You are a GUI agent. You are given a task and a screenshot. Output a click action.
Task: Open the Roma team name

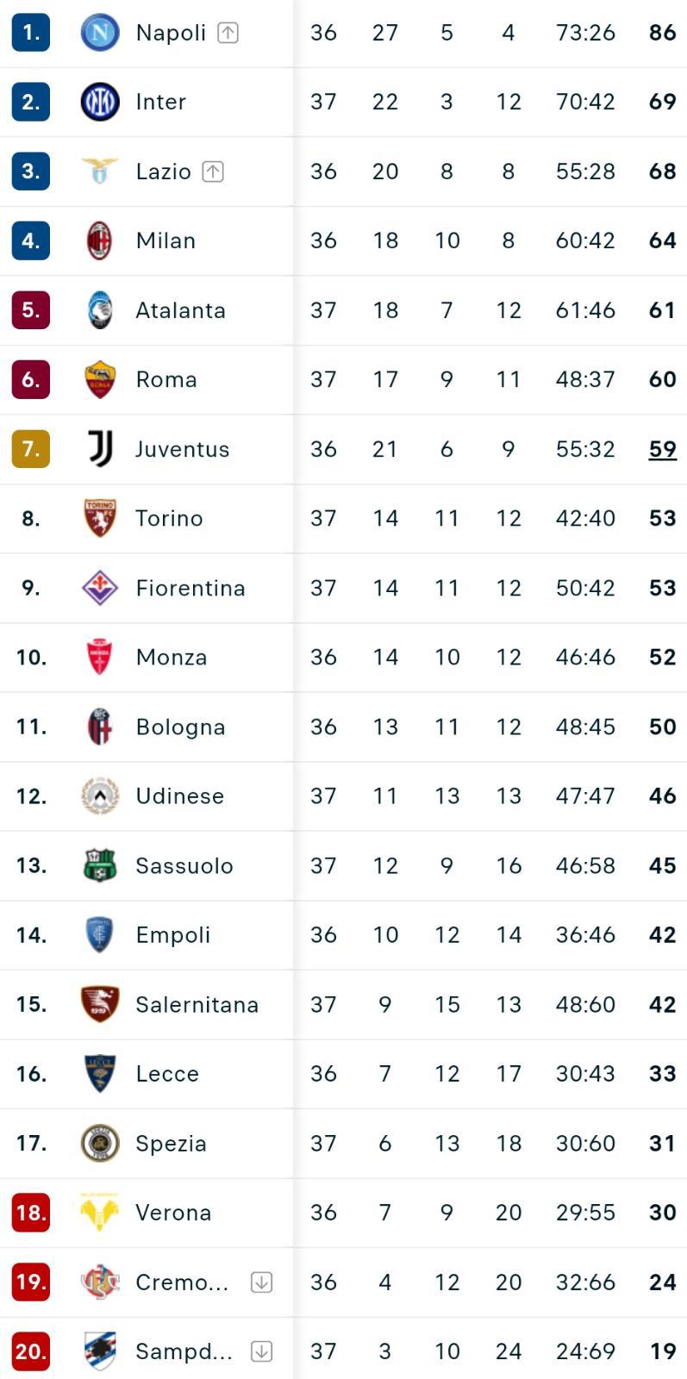(x=166, y=379)
